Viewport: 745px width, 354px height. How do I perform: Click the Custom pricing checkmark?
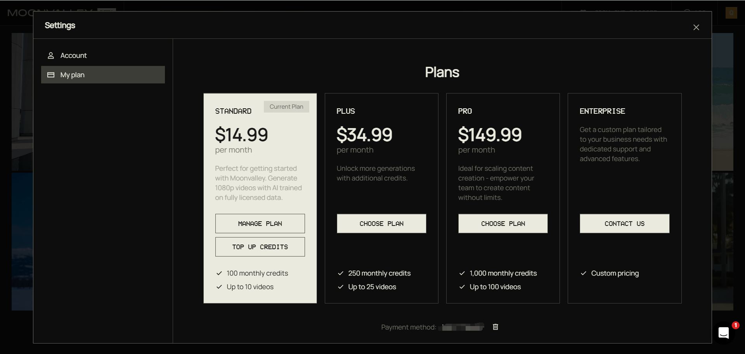coord(583,273)
